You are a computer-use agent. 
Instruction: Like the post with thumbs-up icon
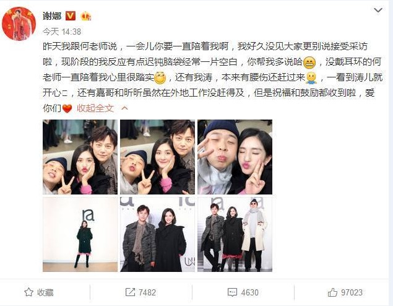coord(332,292)
